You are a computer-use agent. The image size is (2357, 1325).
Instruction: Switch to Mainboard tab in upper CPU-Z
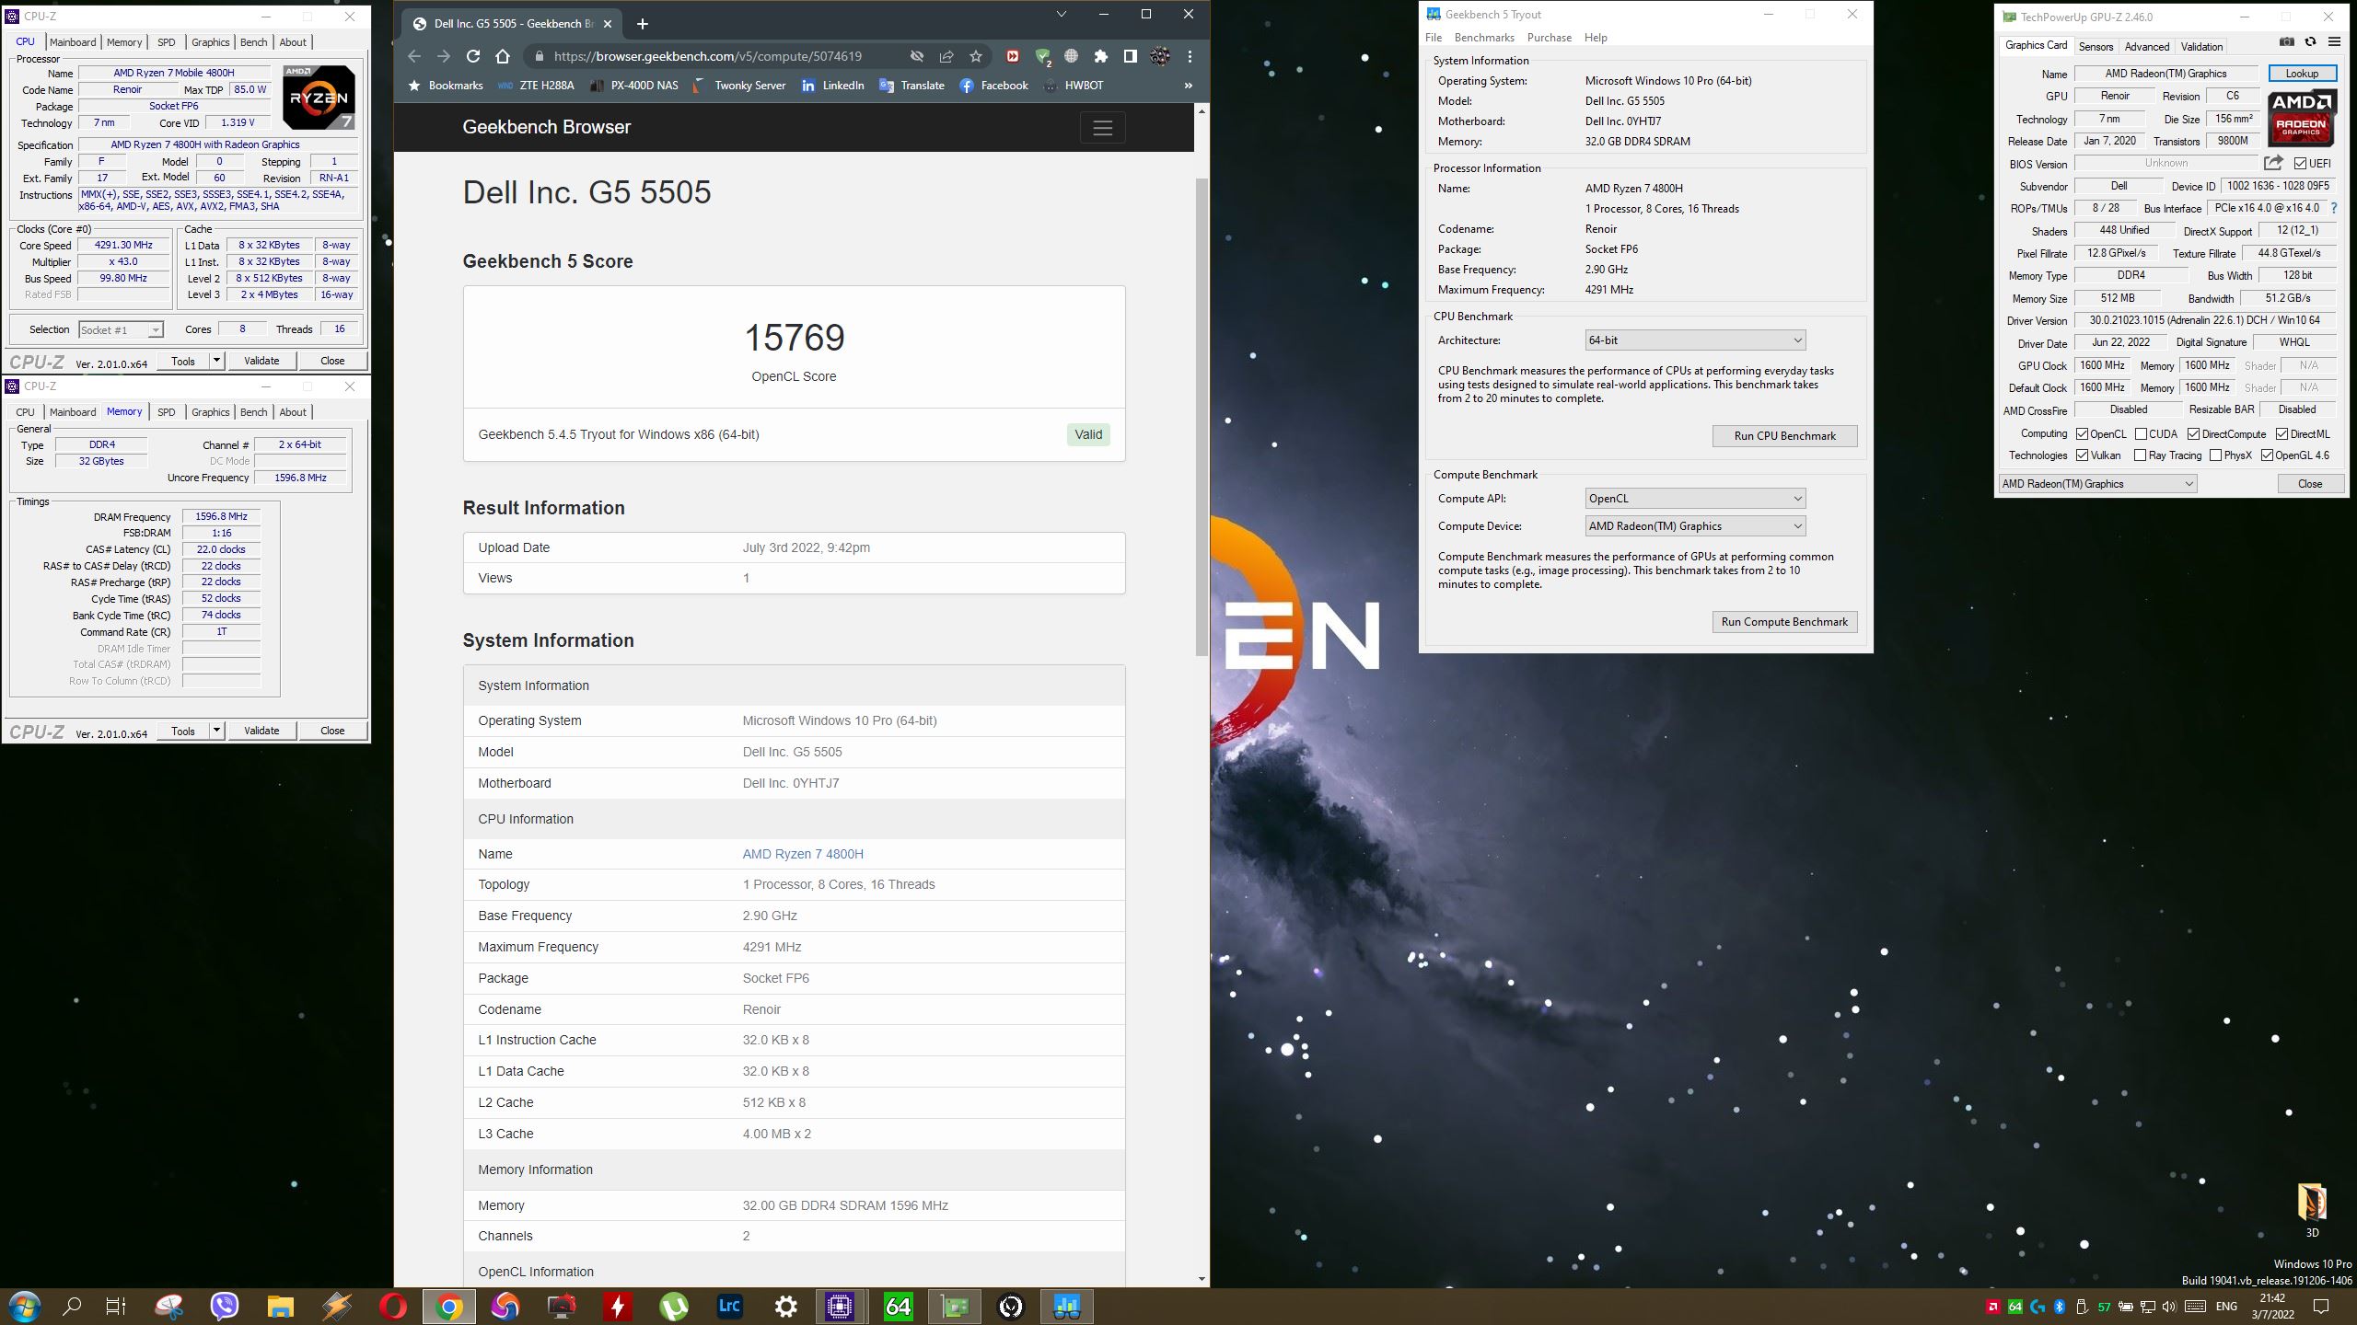[x=73, y=42]
